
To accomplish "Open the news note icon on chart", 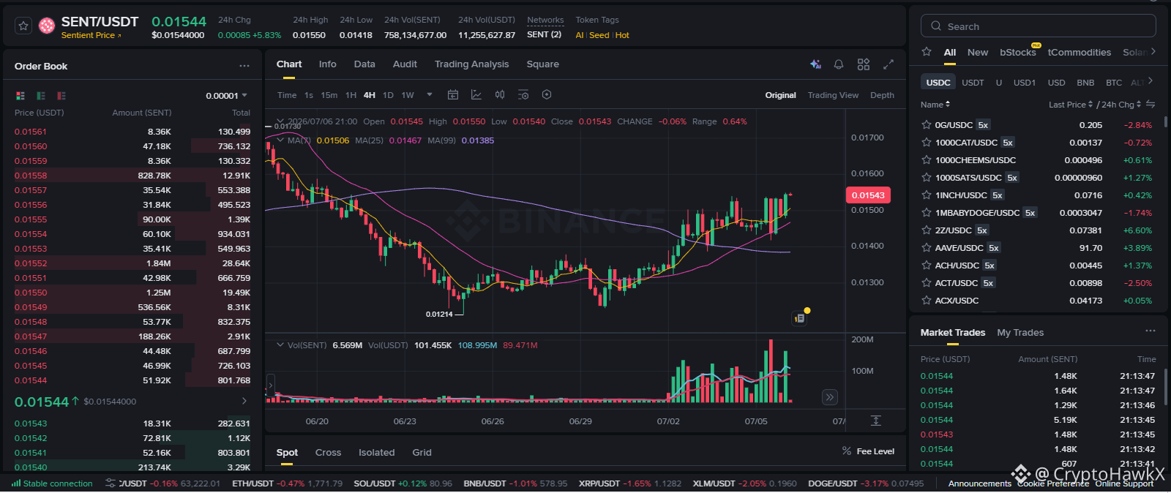I will (799, 318).
